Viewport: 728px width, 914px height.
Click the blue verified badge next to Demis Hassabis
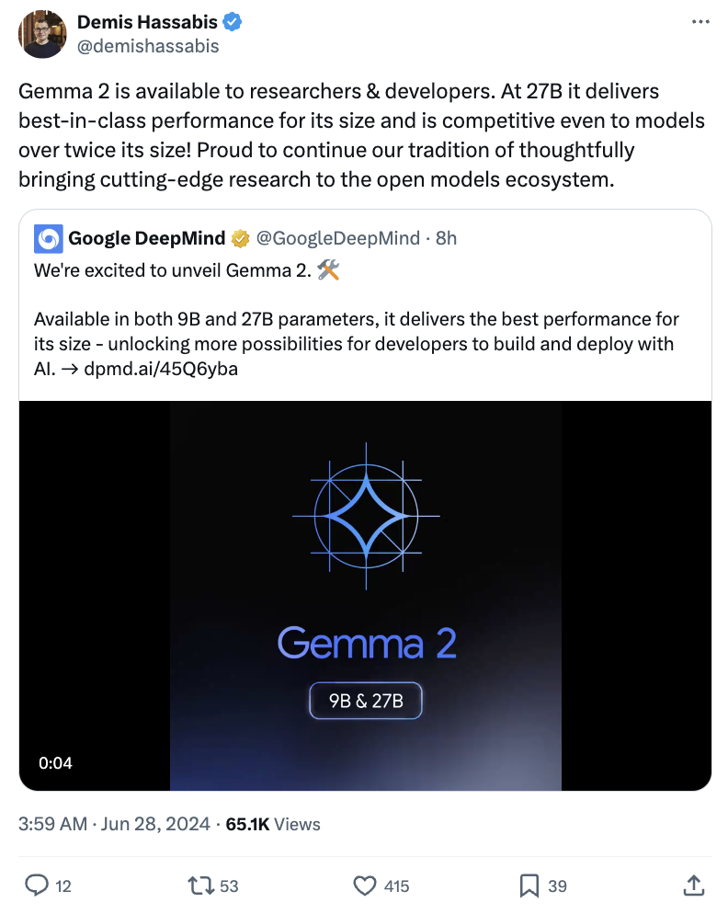[232, 22]
